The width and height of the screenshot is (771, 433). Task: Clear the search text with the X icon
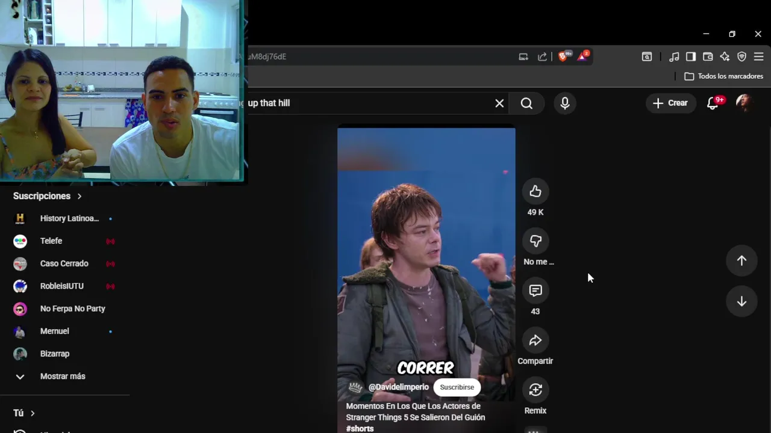499,103
